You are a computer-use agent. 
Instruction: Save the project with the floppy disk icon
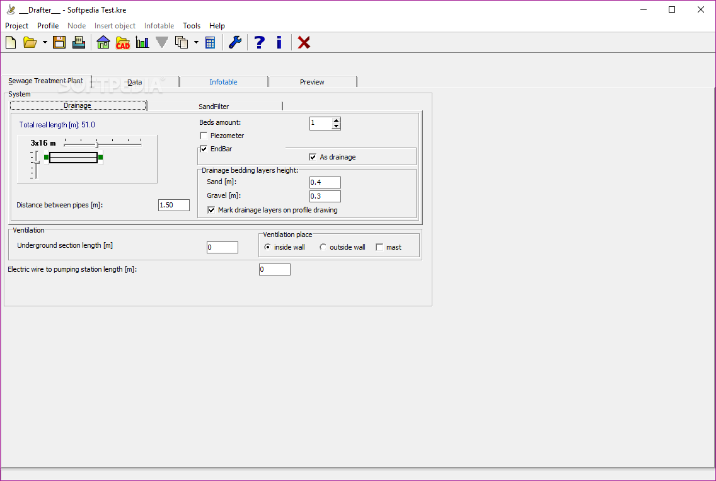59,42
